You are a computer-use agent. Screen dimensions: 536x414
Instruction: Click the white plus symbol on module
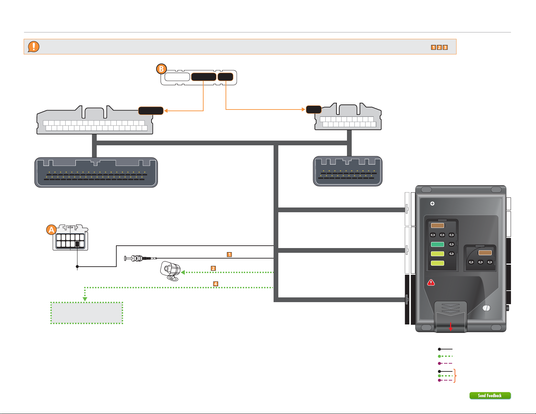(432, 203)
